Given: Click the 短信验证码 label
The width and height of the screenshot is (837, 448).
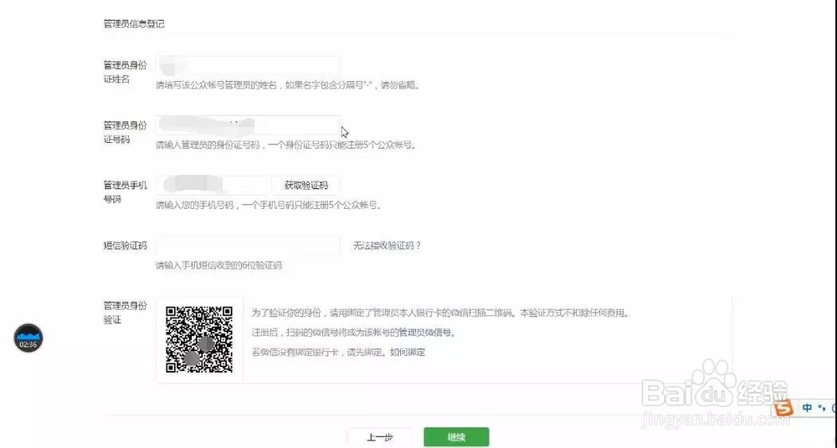Looking at the screenshot, I should (x=125, y=246).
